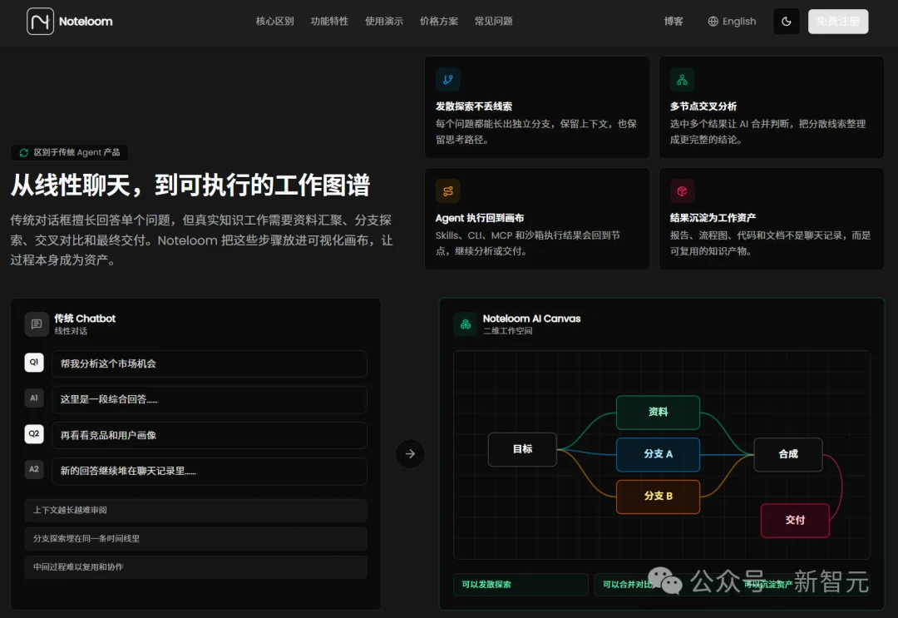Select the 资料 canvas node

658,413
